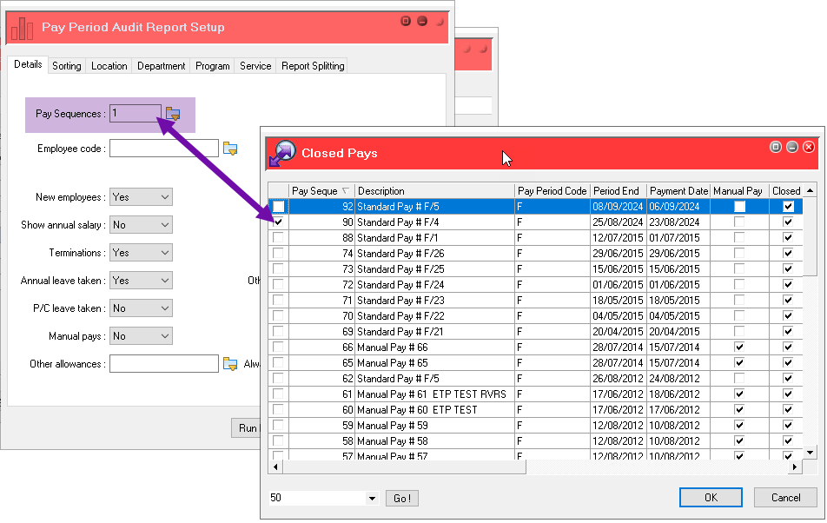
Task: Open the Report Splitting tab
Action: click(x=313, y=66)
